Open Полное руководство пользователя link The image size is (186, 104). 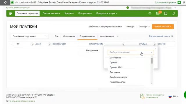pyautogui.click(x=155, y=96)
